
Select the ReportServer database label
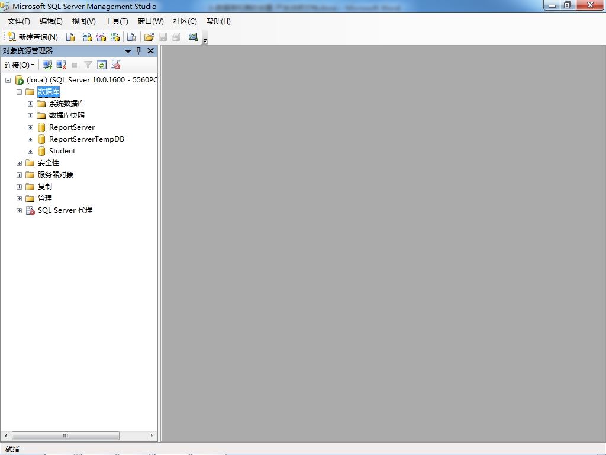tap(72, 127)
